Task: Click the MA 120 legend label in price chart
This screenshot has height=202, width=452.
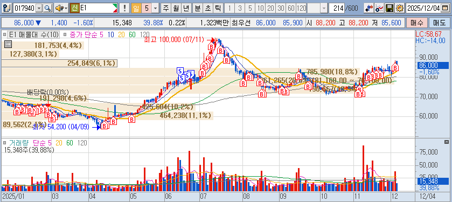Action: [144, 35]
